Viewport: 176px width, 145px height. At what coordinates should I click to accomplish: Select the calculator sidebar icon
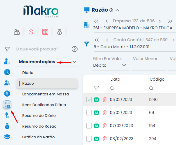click(x=7, y=105)
